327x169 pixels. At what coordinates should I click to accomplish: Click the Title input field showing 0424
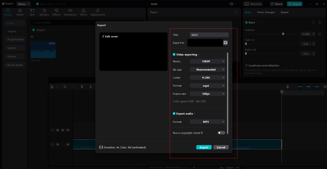point(209,35)
